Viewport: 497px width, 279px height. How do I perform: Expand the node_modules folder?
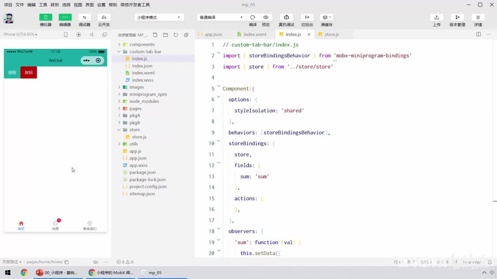(x=119, y=101)
